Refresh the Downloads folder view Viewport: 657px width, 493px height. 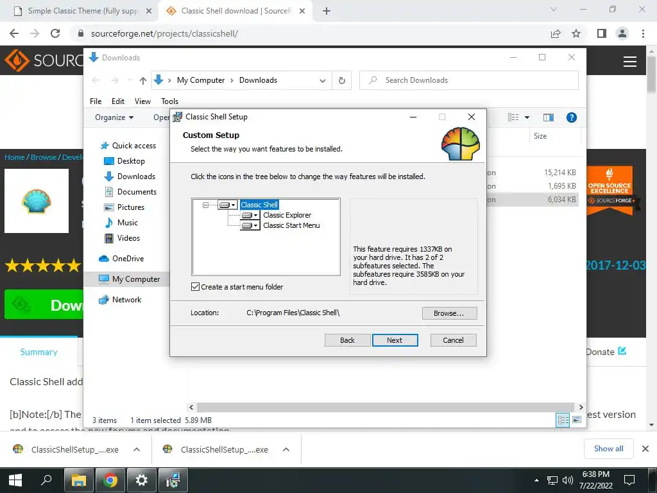pos(341,80)
